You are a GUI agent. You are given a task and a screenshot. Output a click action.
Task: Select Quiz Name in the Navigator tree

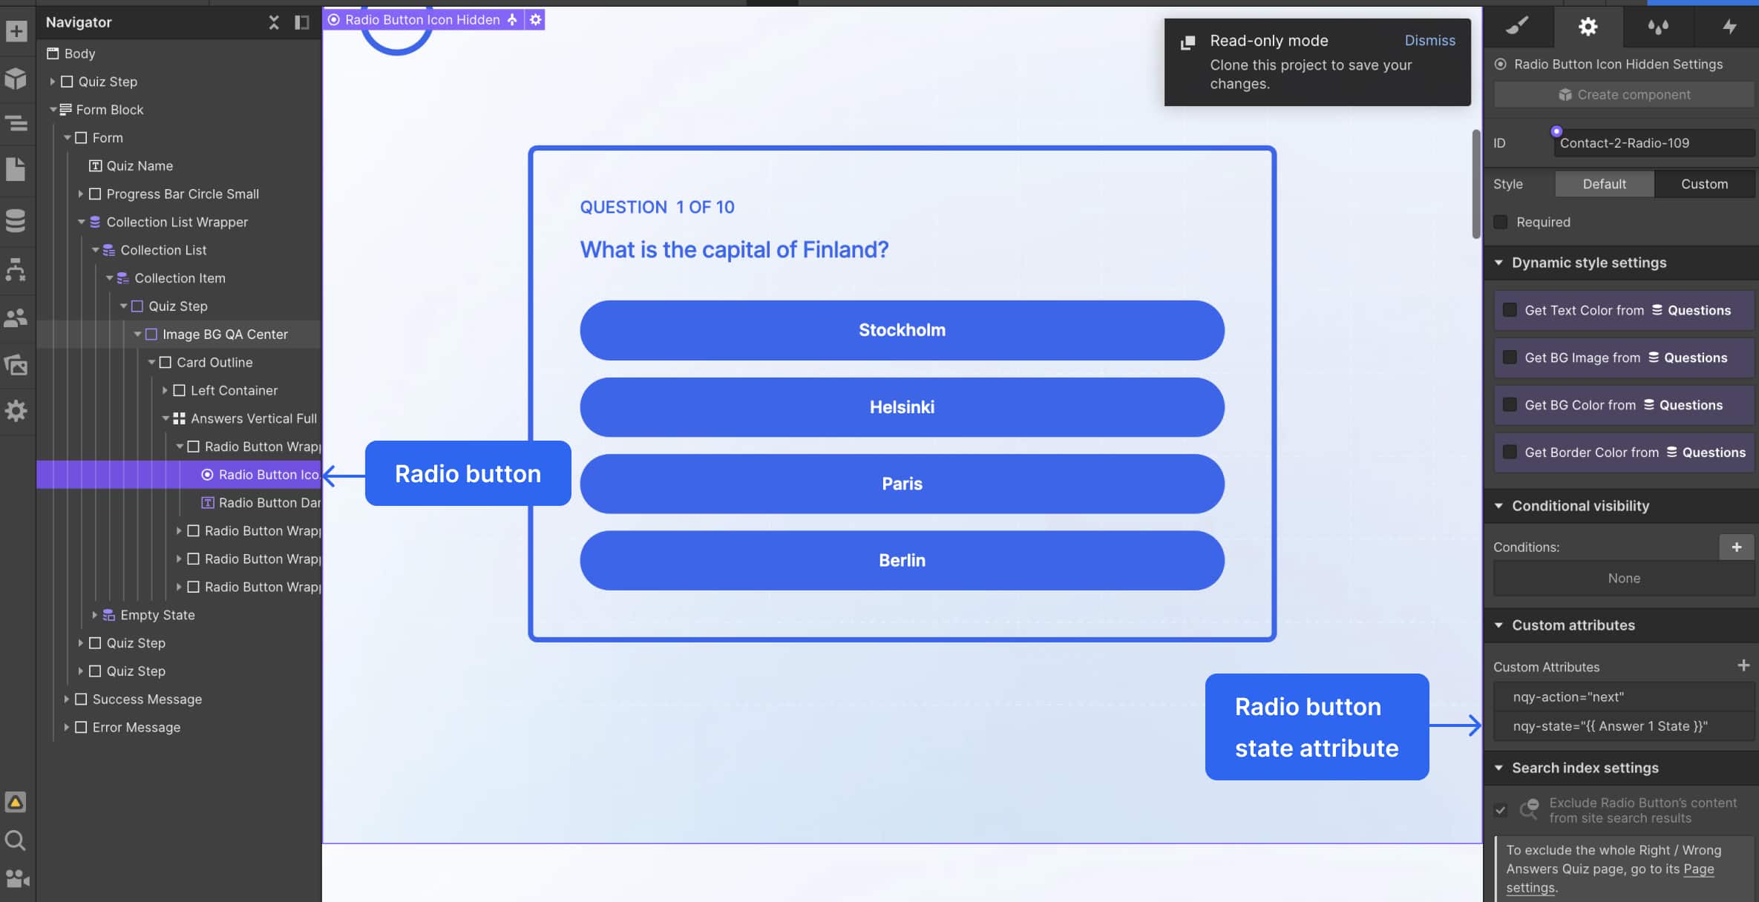click(x=140, y=166)
